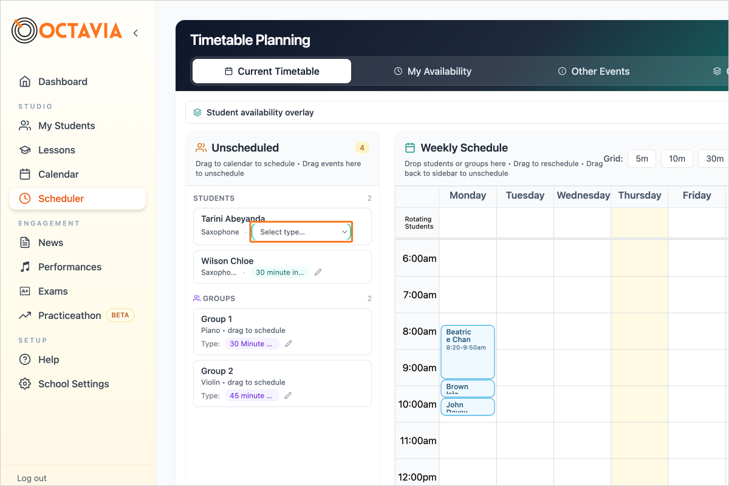Screen dimensions: 729x486
Task: Select Beatrice Chan lesson block on Monday
Action: coord(468,352)
